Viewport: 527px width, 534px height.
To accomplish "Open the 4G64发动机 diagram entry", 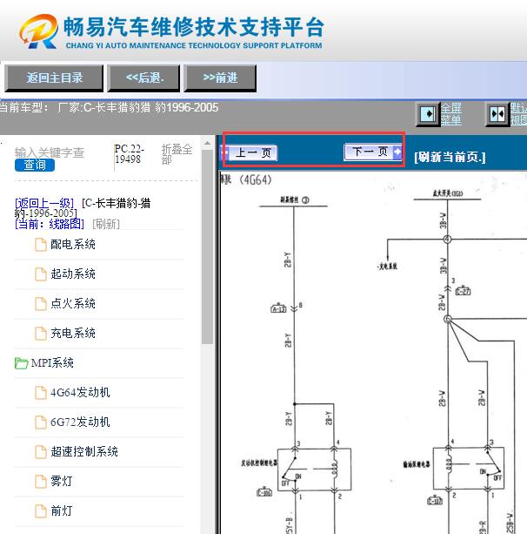I will pos(80,392).
